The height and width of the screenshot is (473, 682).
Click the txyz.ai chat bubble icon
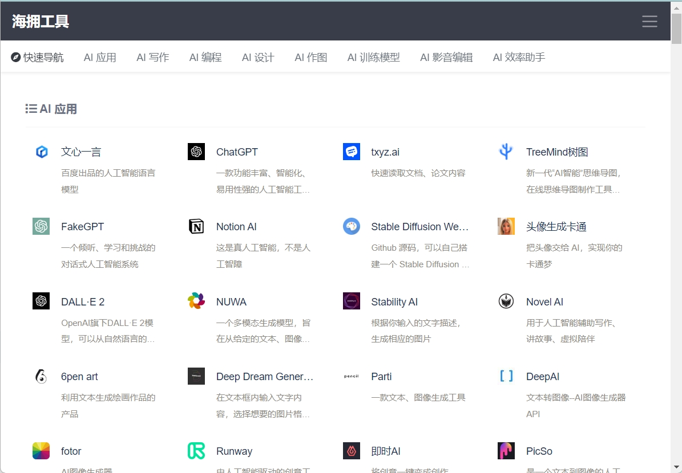pos(352,152)
